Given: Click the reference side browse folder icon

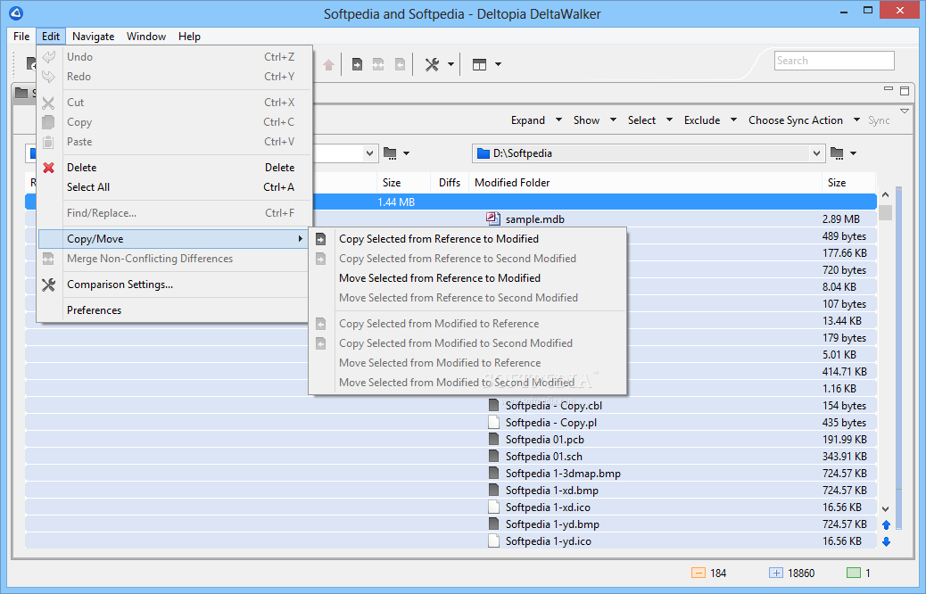Looking at the screenshot, I should tap(390, 153).
